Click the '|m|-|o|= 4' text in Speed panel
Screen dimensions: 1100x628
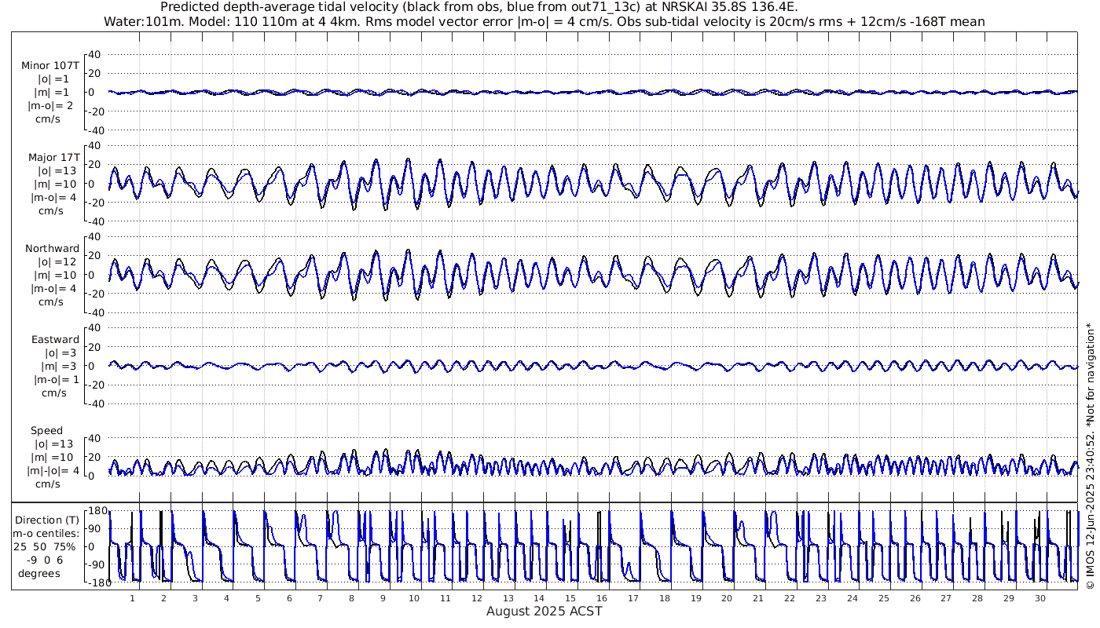point(52,471)
